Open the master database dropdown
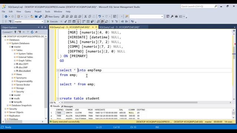This screenshot has height=133, width=237. [x=42, y=21]
